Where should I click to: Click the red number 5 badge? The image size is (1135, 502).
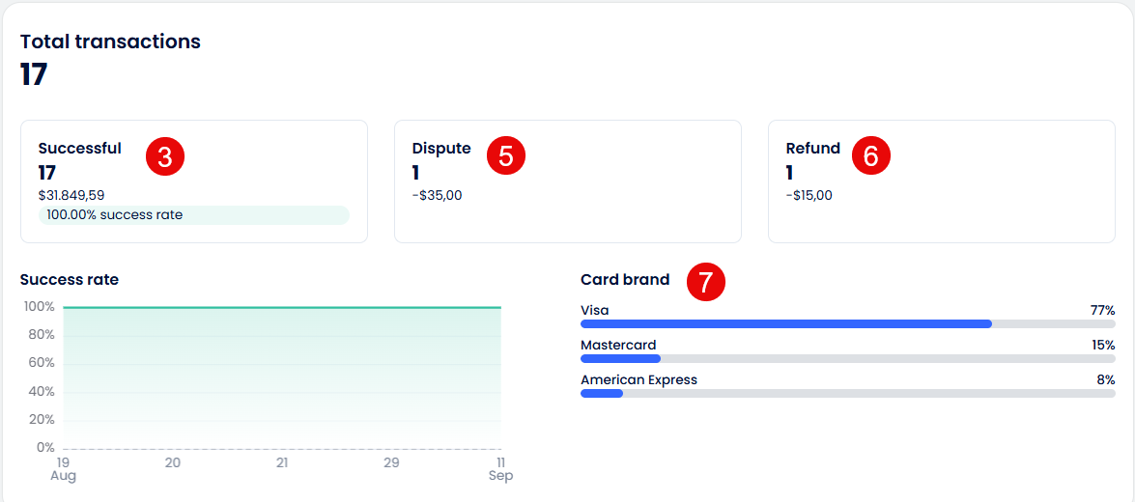[x=505, y=156]
